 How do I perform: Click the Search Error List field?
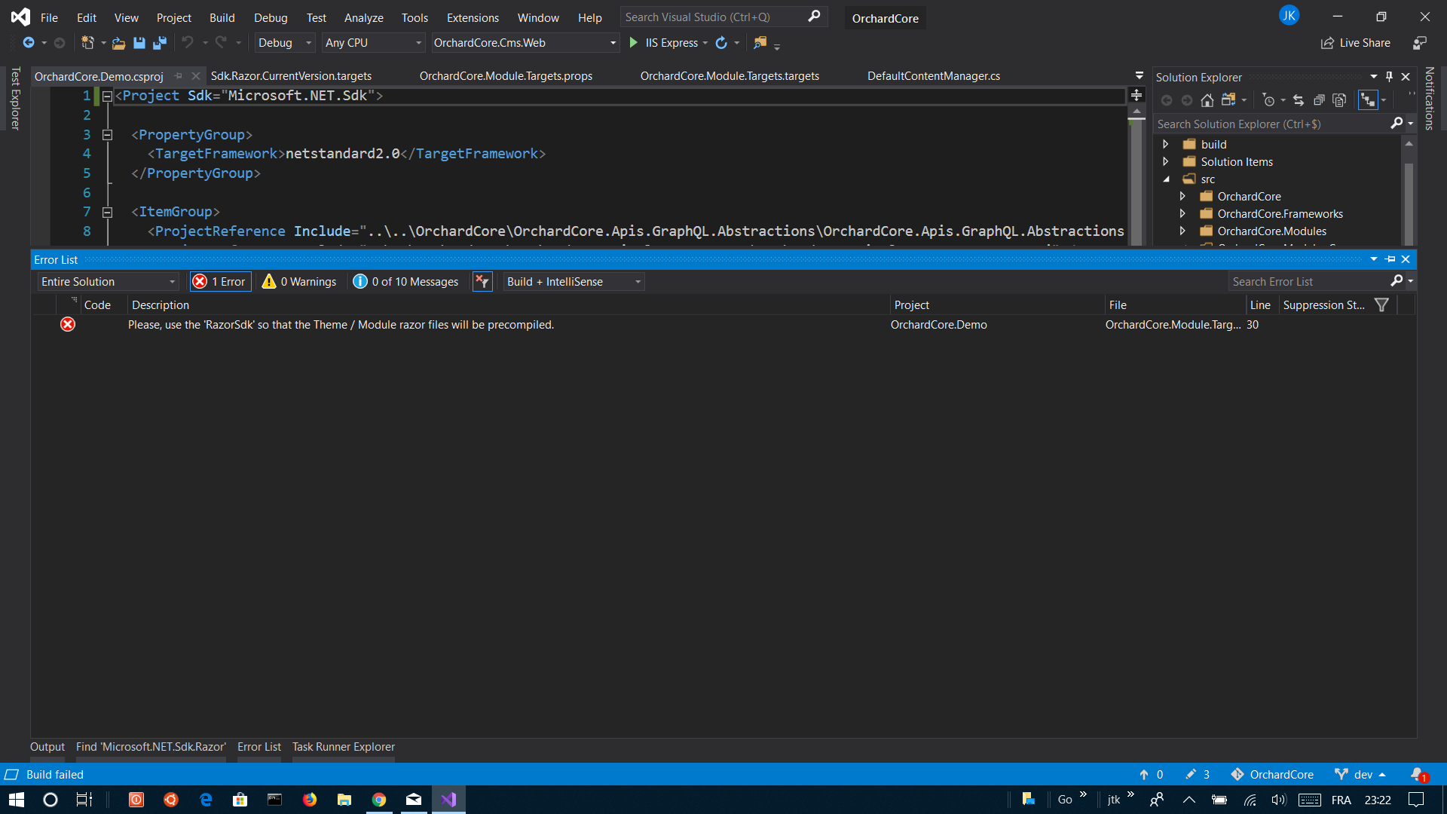click(1310, 282)
